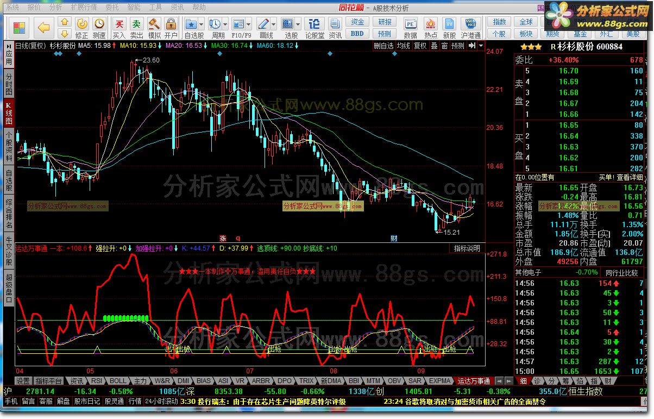Click the 买单! 查看详细 link
Image resolution: width=654 pixels, height=419 pixels.
[x=621, y=177]
